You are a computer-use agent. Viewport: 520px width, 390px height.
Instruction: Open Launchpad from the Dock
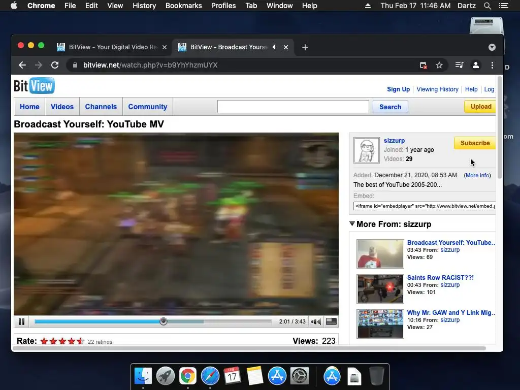pyautogui.click(x=166, y=376)
